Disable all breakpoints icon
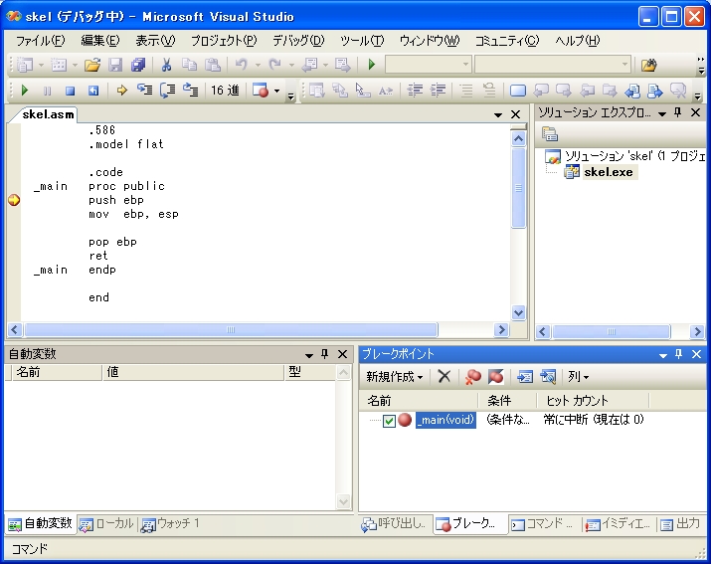 [x=495, y=377]
